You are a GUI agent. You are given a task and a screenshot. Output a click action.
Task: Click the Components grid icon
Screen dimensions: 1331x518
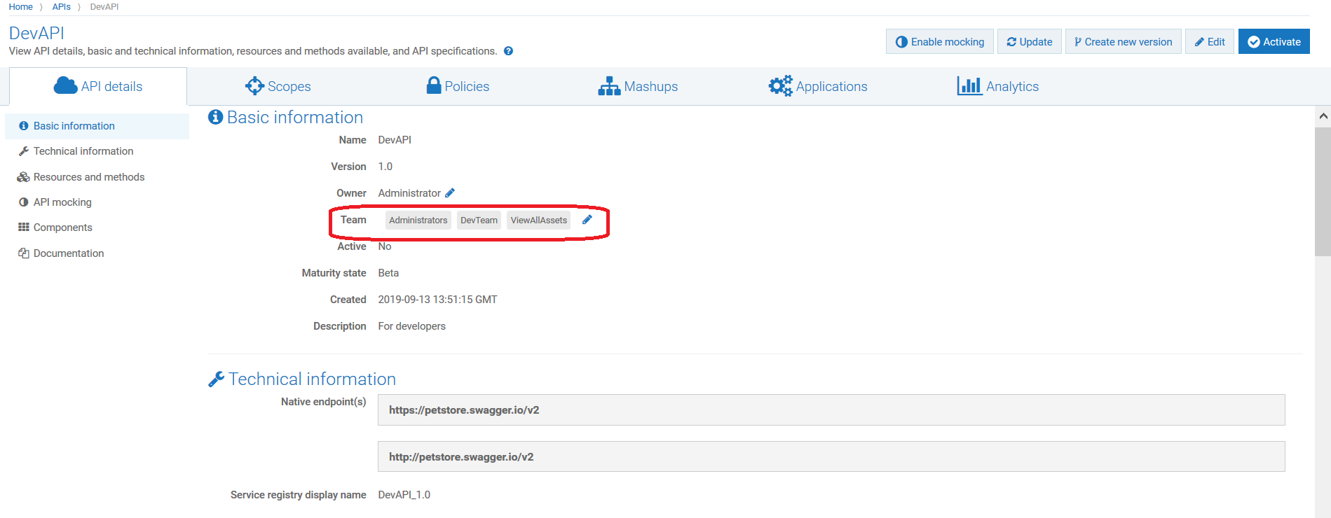(x=24, y=227)
